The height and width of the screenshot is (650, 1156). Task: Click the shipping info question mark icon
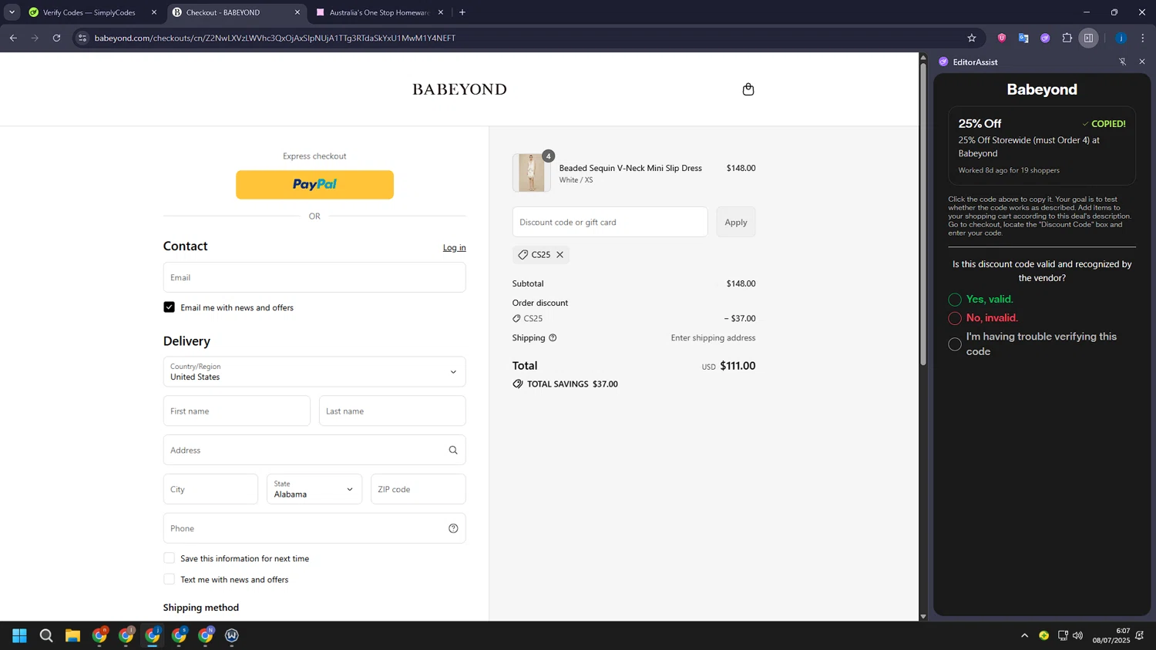coord(553,338)
